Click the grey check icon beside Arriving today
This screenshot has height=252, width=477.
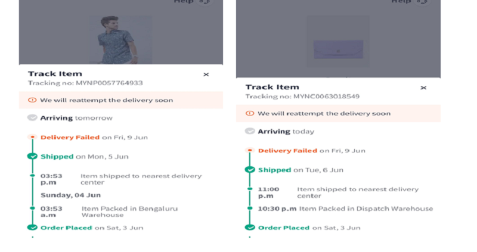[250, 131]
